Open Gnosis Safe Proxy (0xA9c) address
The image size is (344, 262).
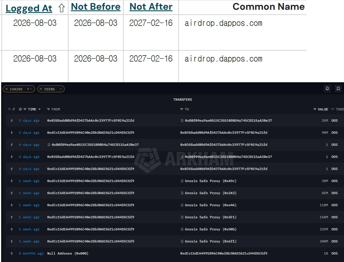click(x=211, y=181)
